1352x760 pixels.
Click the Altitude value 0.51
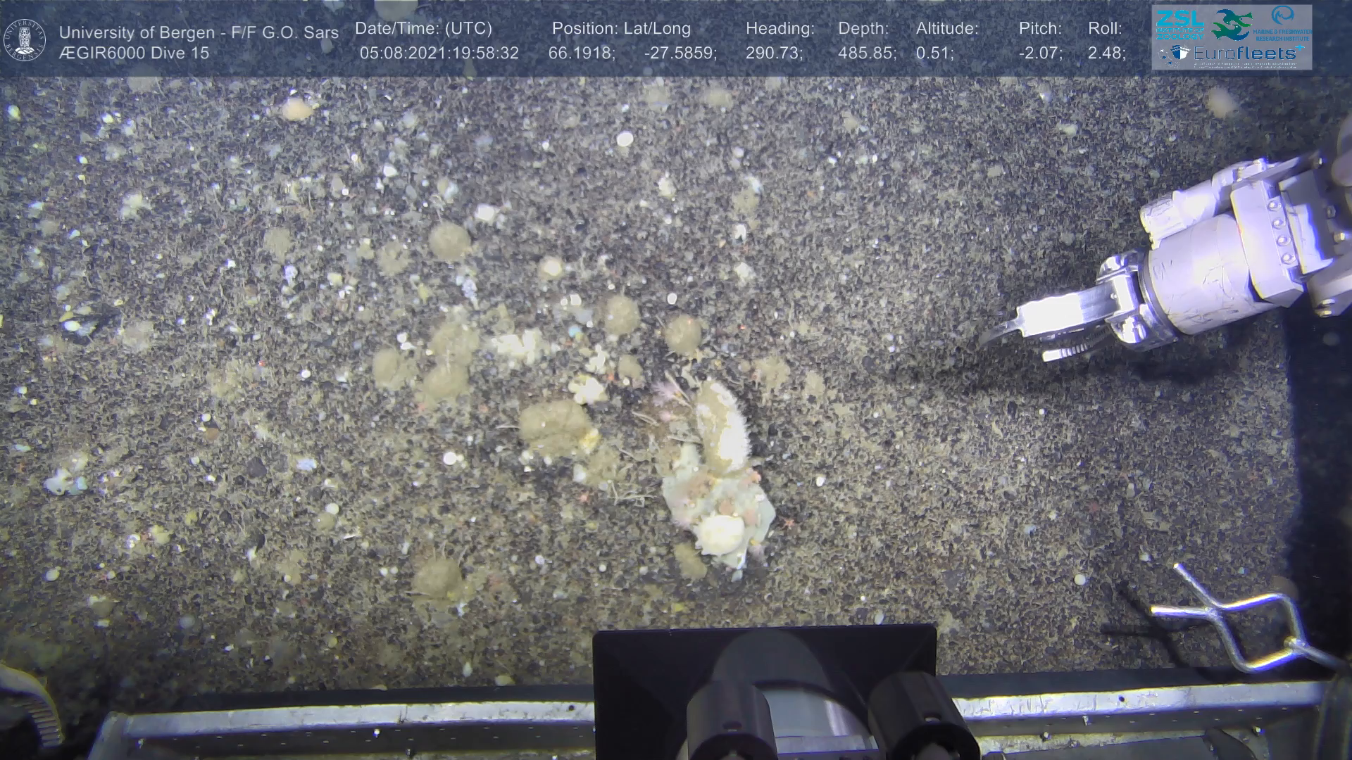pos(934,53)
